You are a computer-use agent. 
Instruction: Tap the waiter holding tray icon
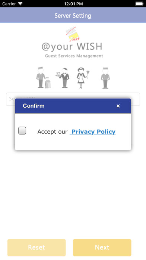pyautogui.click(x=63, y=78)
